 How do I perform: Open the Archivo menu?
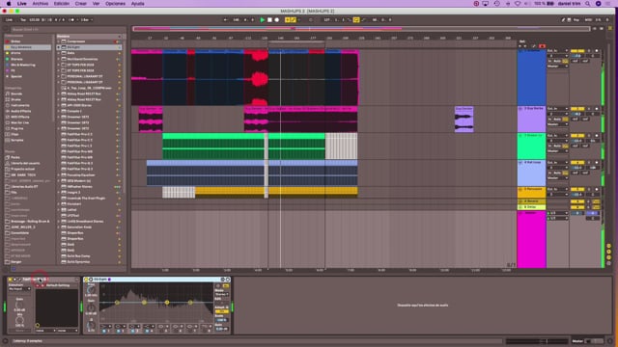[x=41, y=4]
